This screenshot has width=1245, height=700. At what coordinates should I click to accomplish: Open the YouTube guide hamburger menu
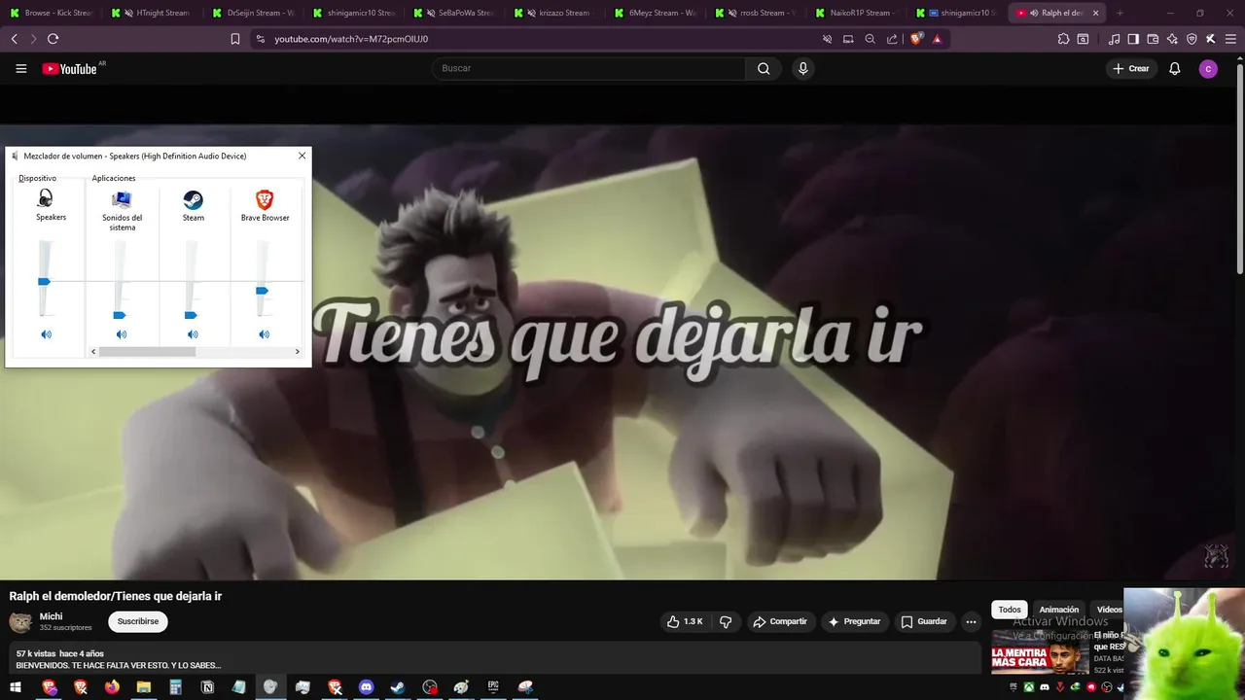pyautogui.click(x=20, y=68)
